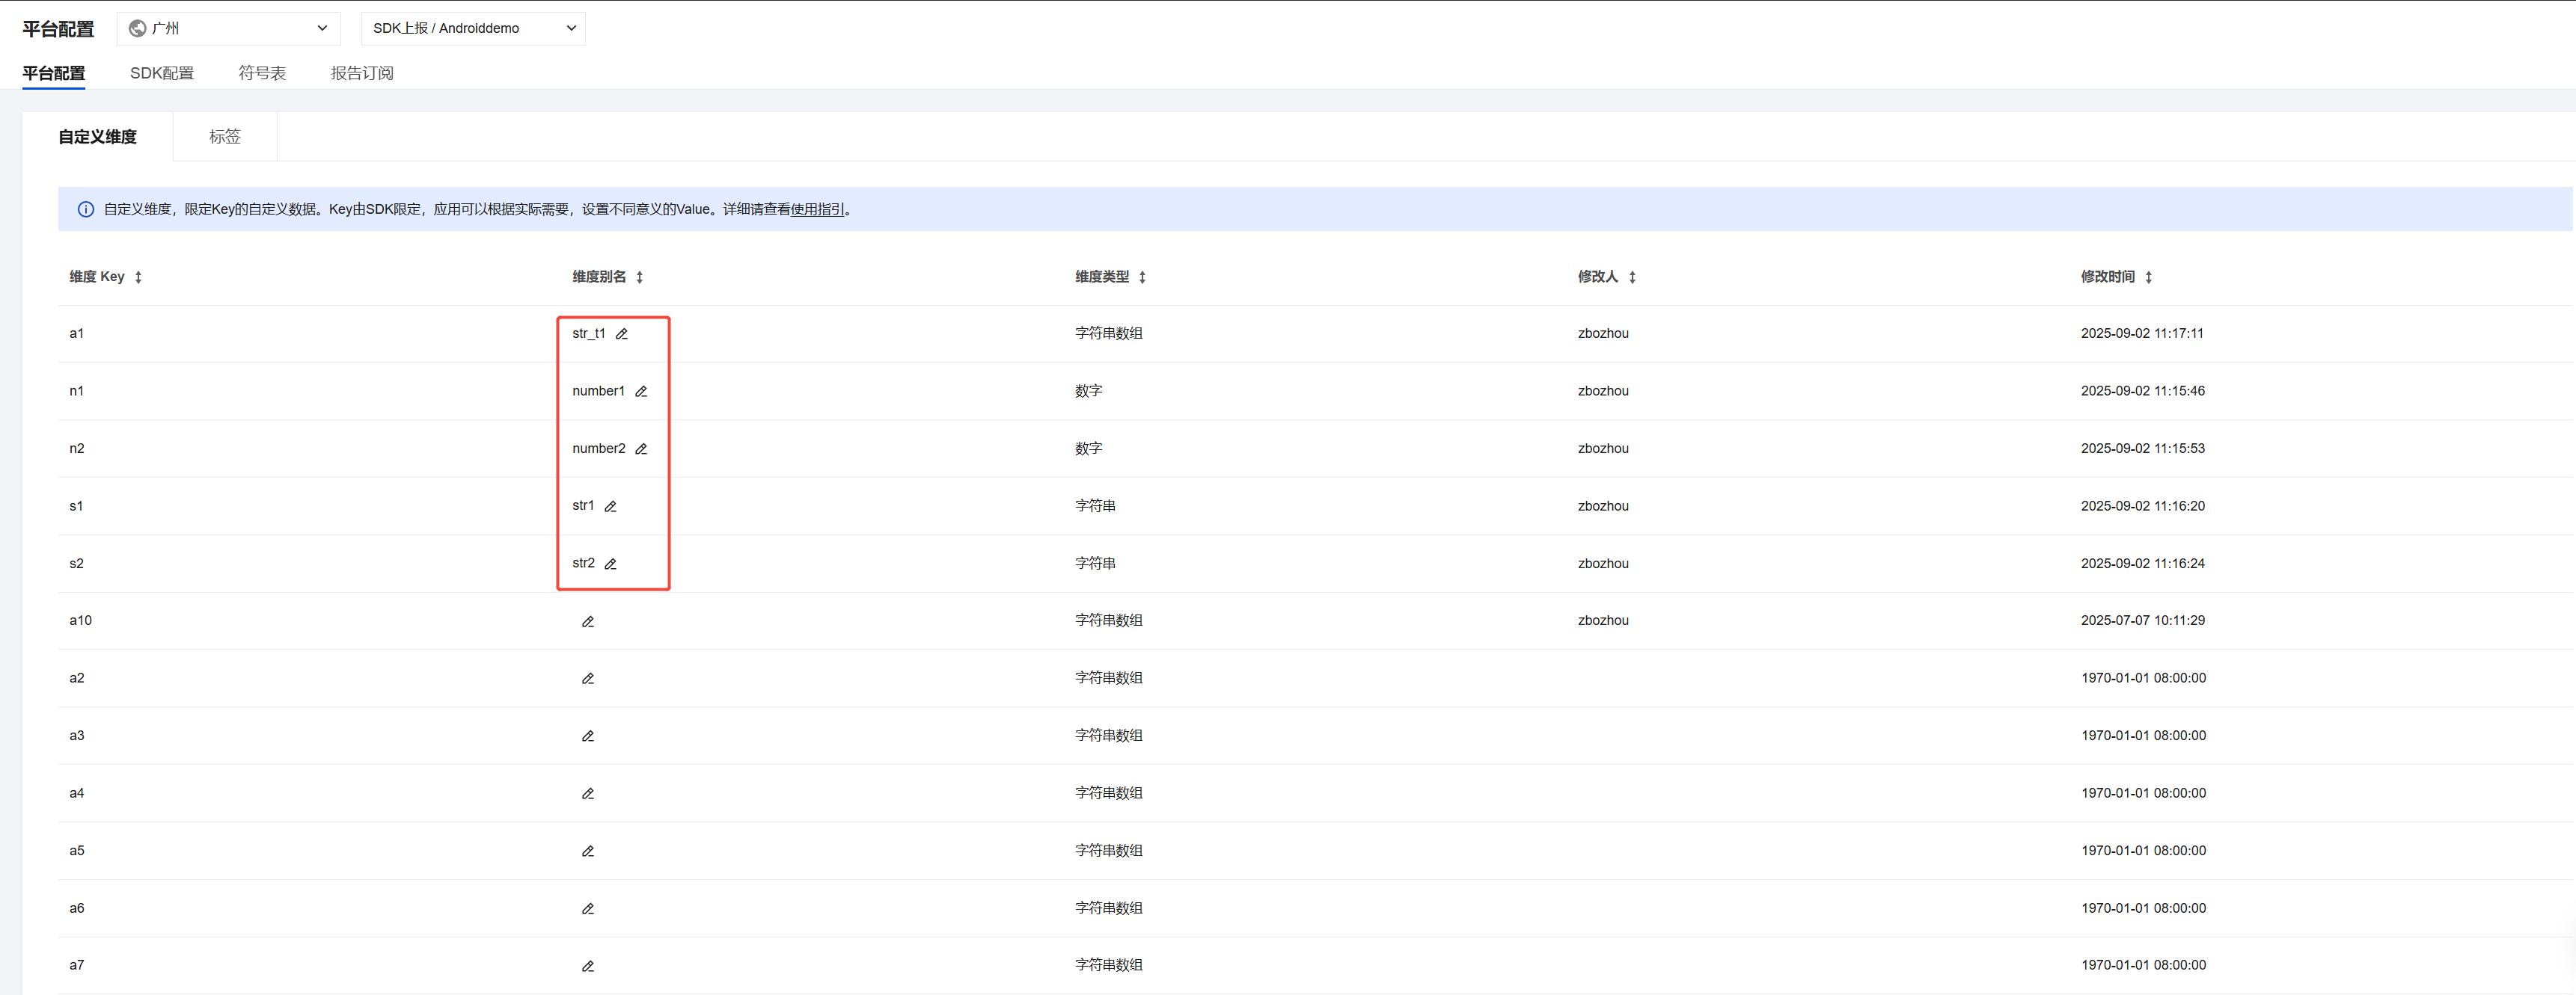Open the 广州 region dropdown
Screen dimensions: 2576x995
(x=229, y=28)
